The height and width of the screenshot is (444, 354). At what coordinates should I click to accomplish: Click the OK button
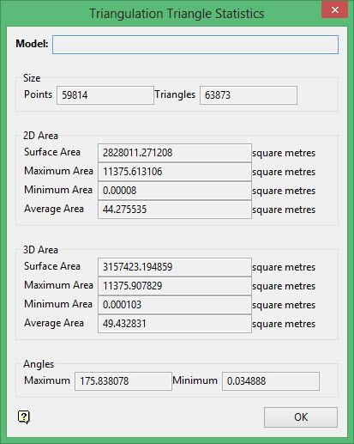[x=301, y=417]
